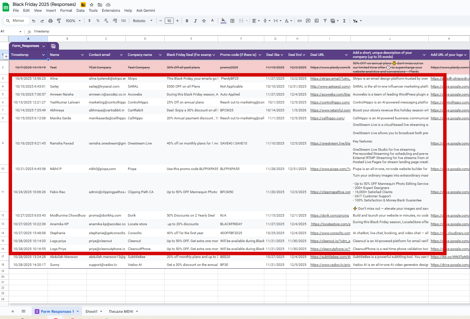Open the subtitlebee.com deal link
Image resolution: width=470 pixels, height=319 pixels.
[x=330, y=257]
